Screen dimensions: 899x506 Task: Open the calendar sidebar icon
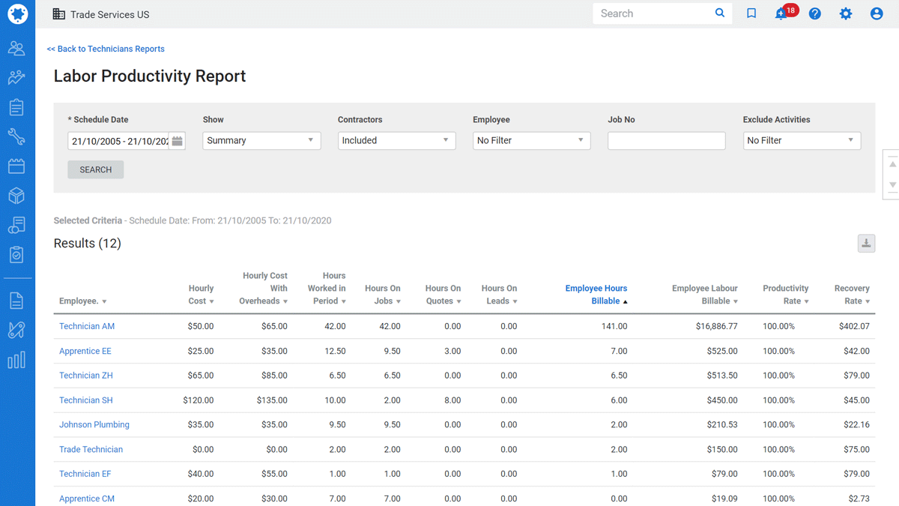[16, 166]
